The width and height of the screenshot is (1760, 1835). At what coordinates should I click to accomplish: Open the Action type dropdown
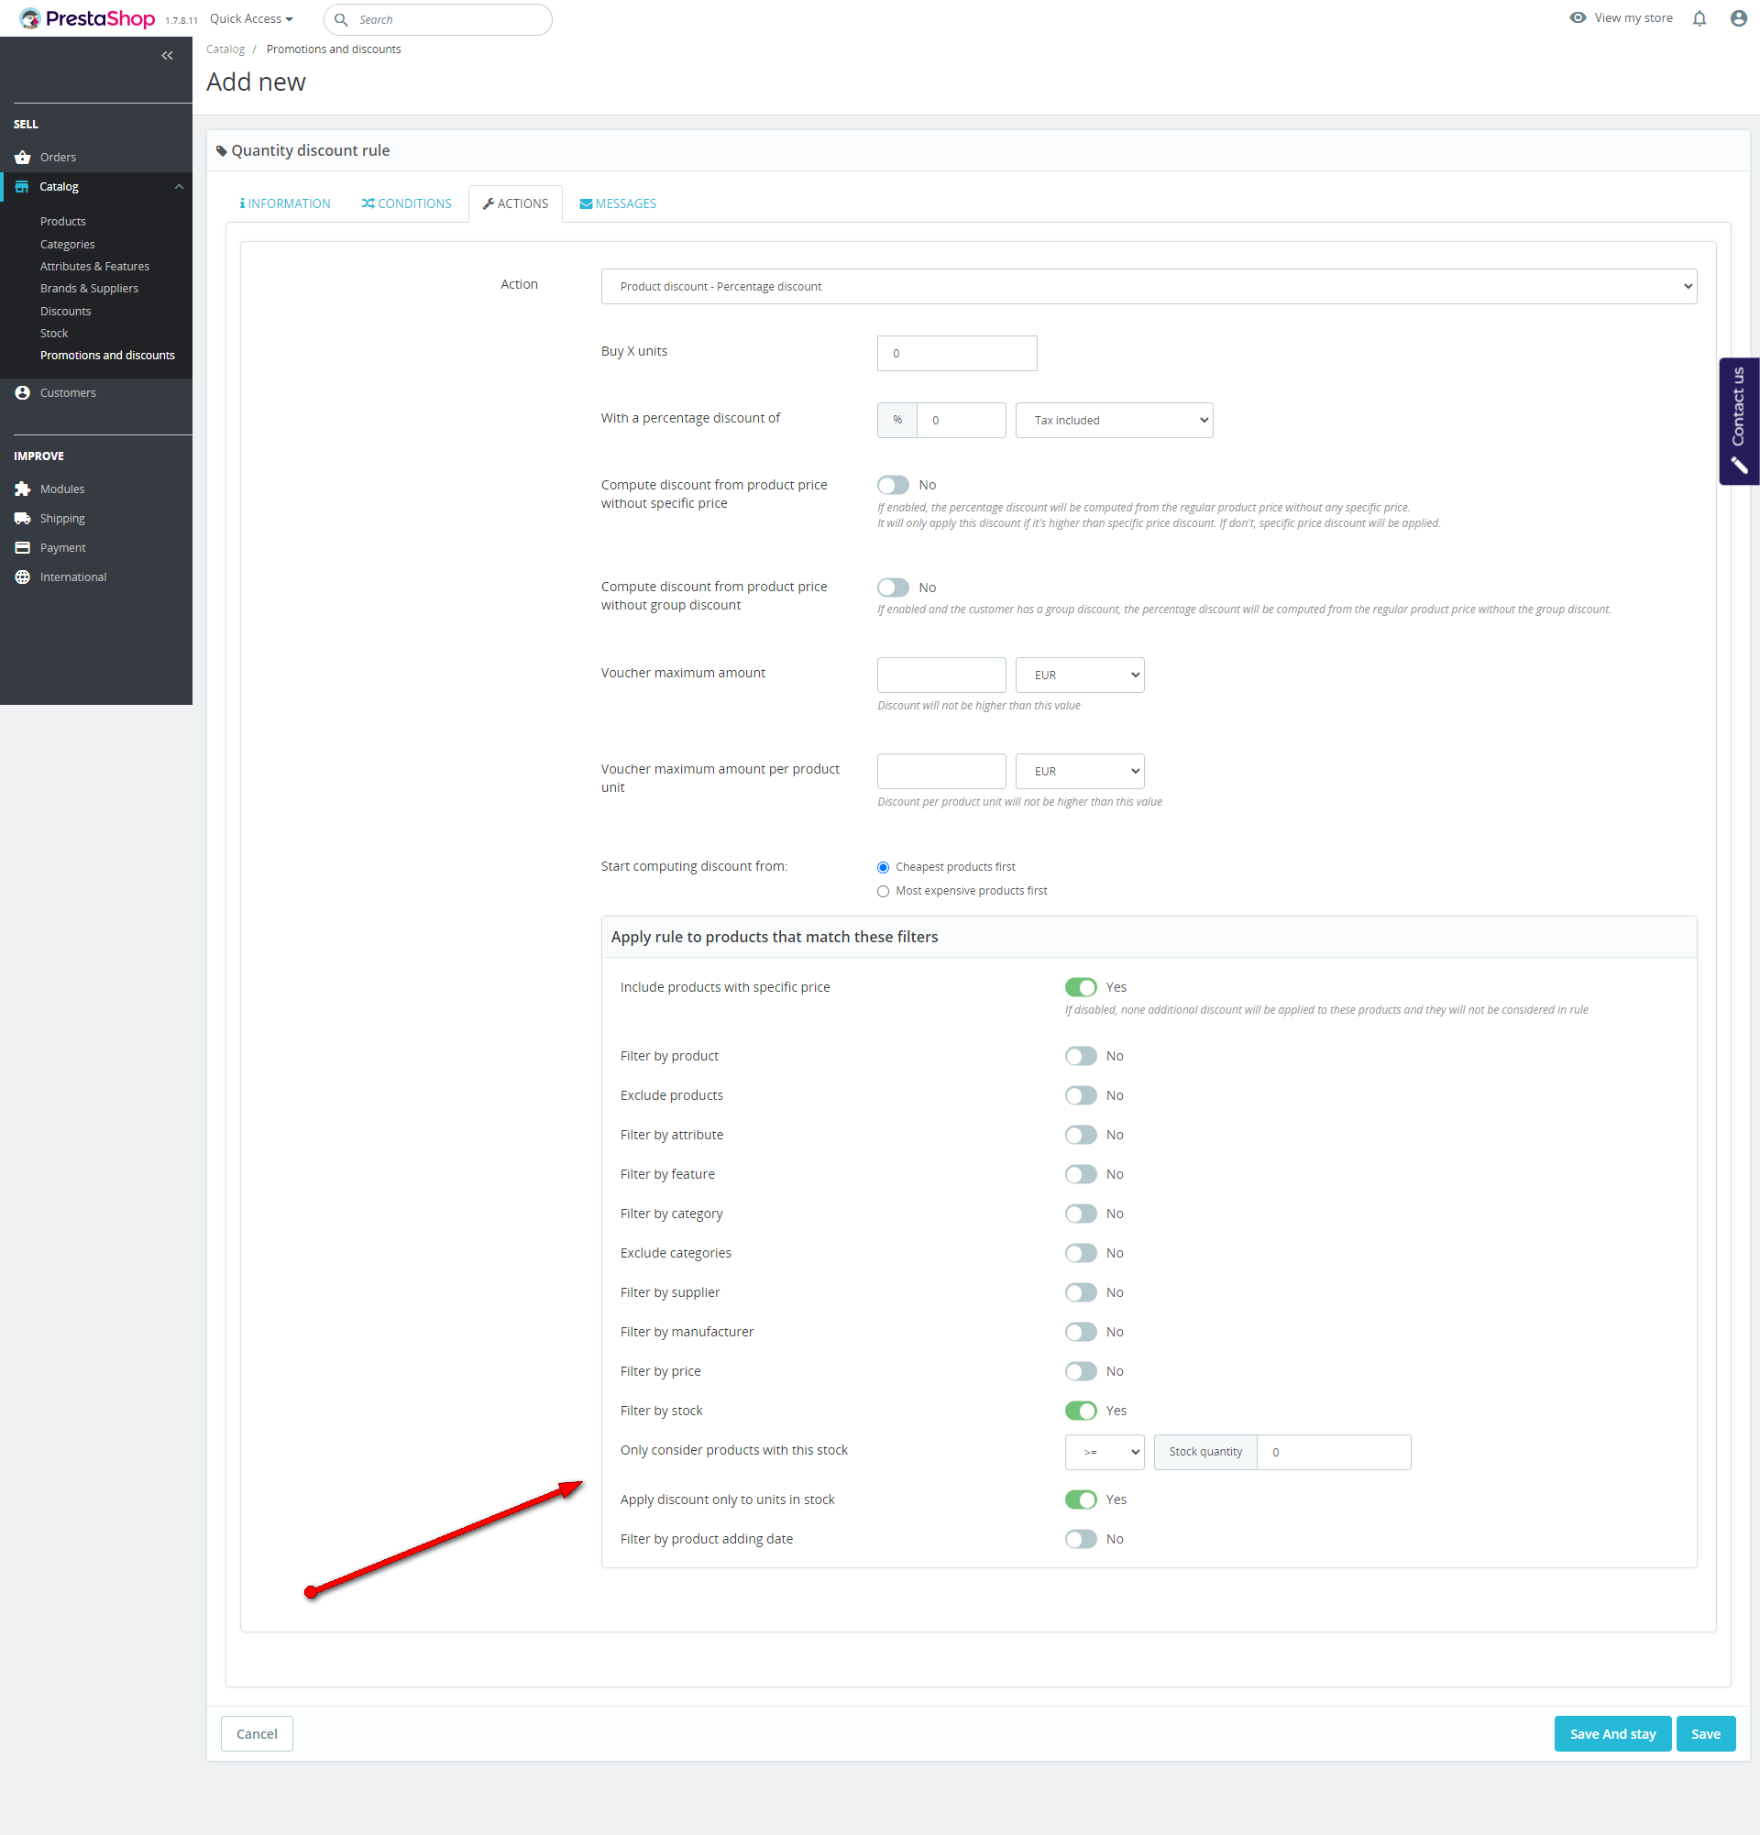pyautogui.click(x=1148, y=287)
